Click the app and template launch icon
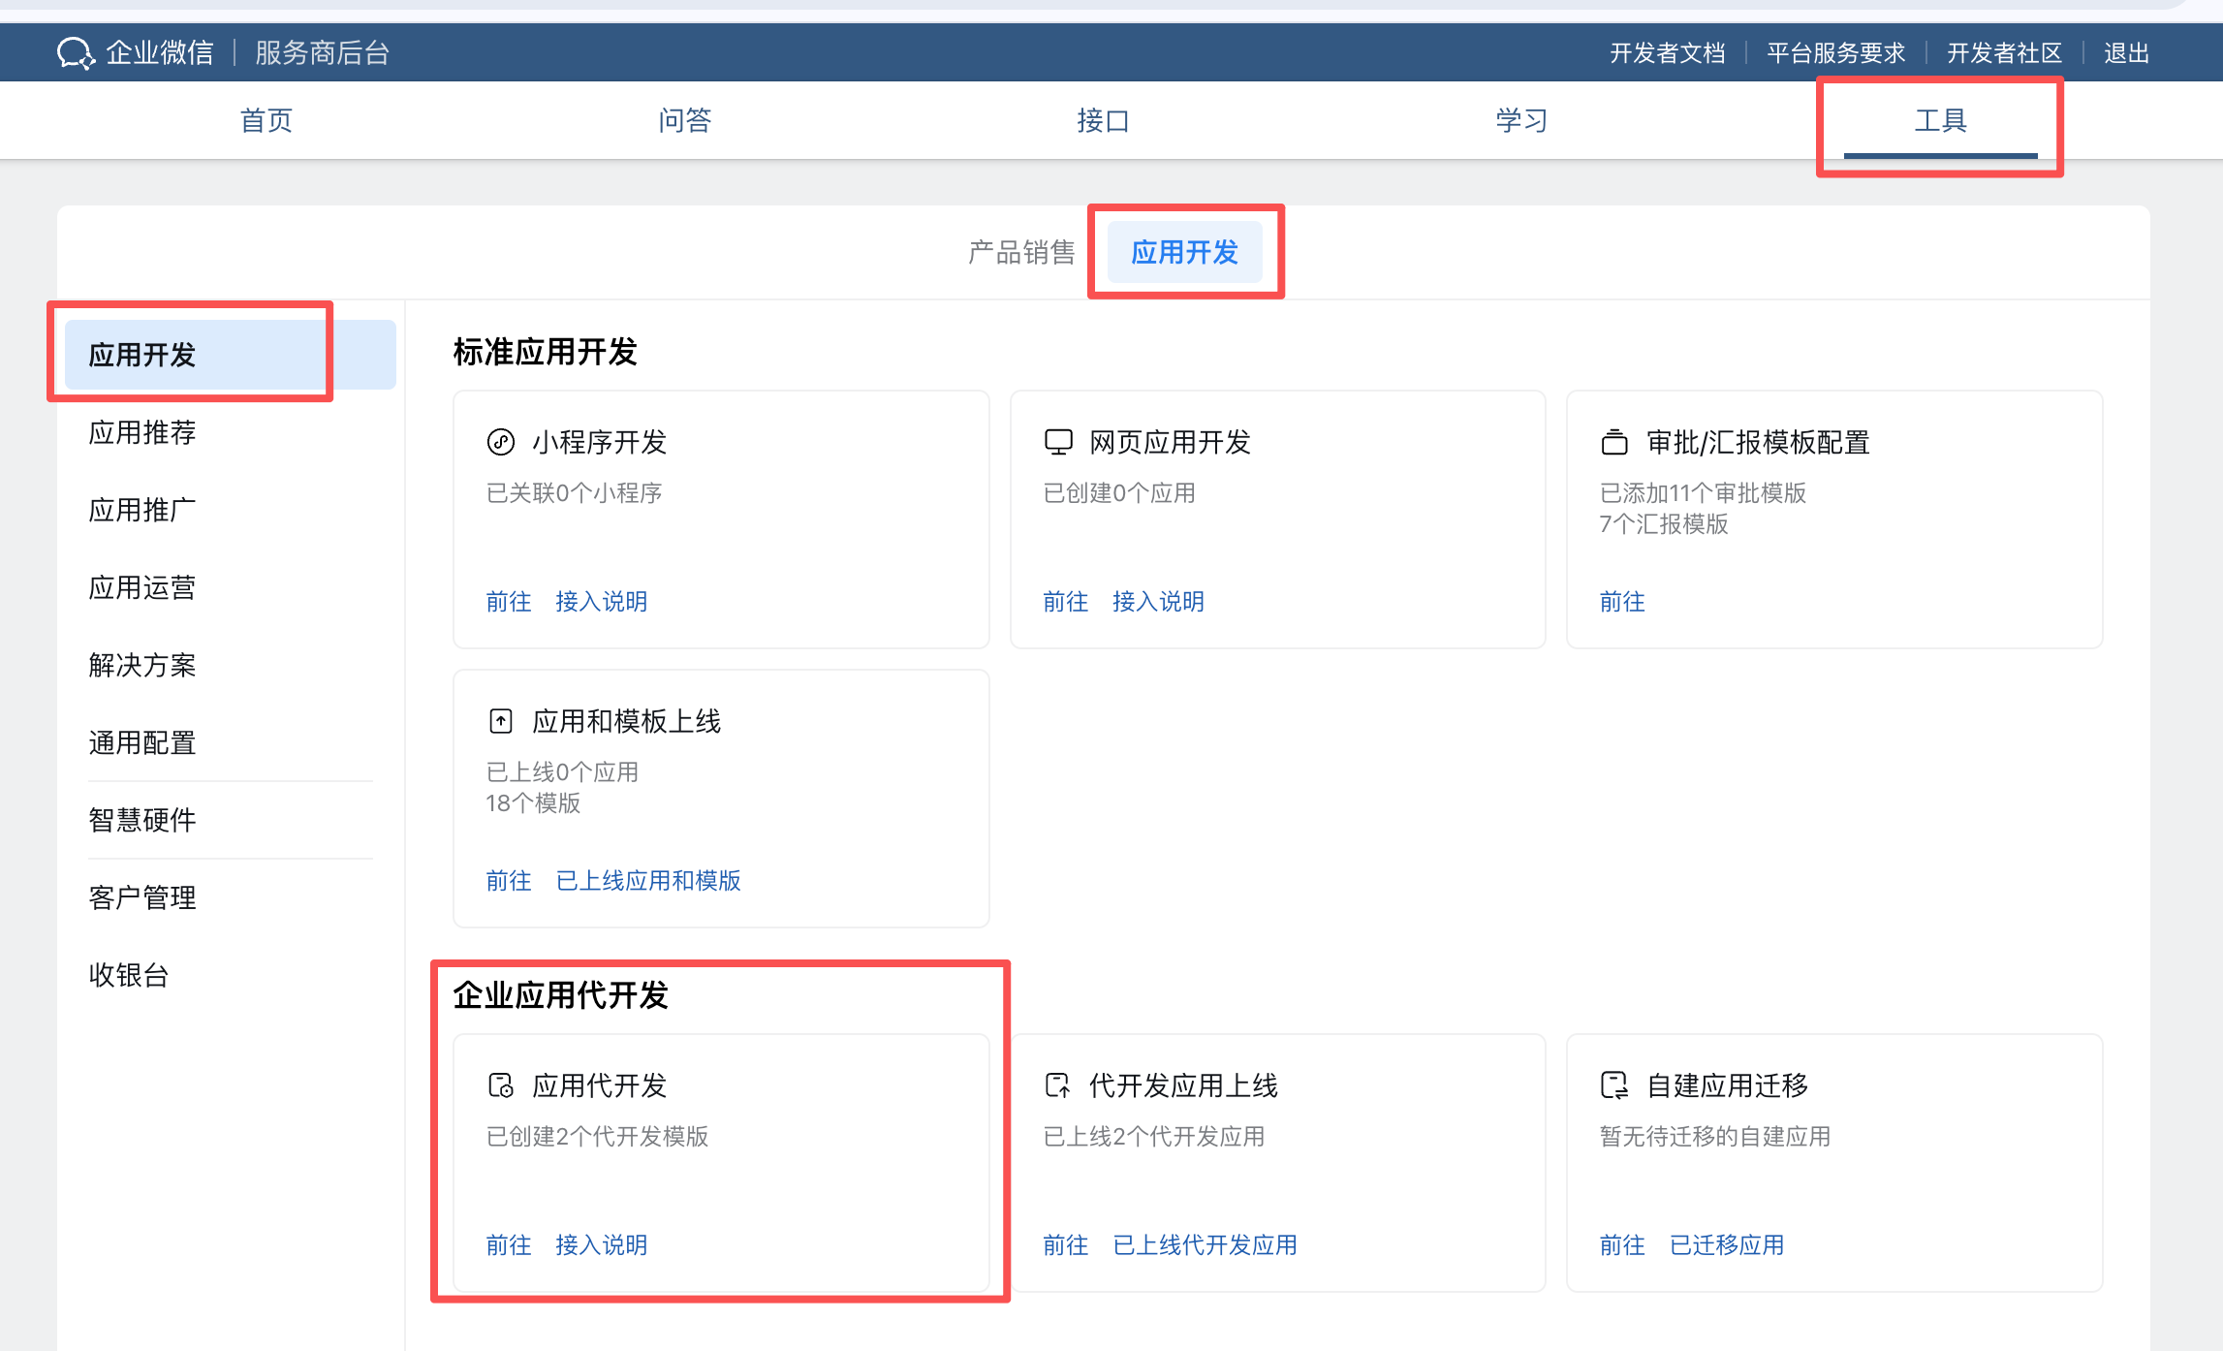Screen dimensions: 2223x1351 pyautogui.click(x=500, y=721)
